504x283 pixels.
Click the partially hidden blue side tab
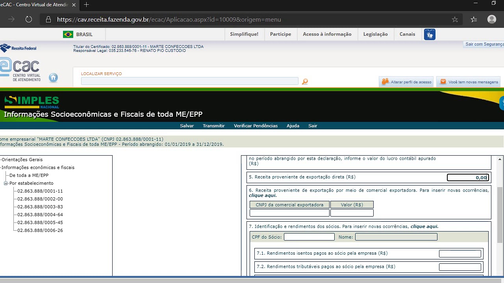(x=502, y=103)
